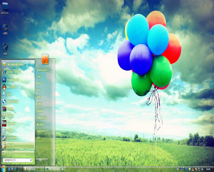Click the user account picture thumbnail
The height and width of the screenshot is (172, 214).
45,59
